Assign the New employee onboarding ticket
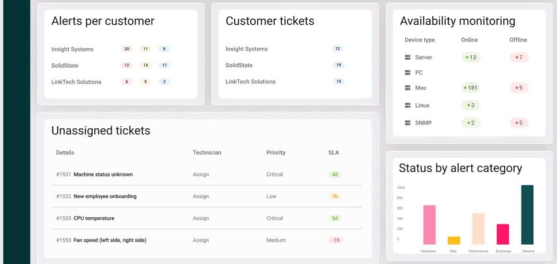 click(x=201, y=196)
